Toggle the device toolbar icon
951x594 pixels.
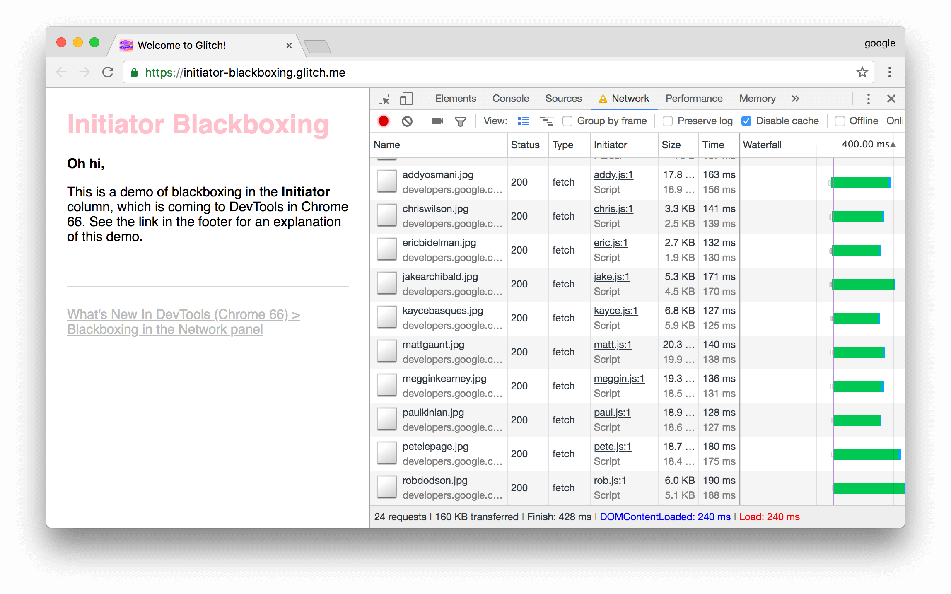(406, 99)
